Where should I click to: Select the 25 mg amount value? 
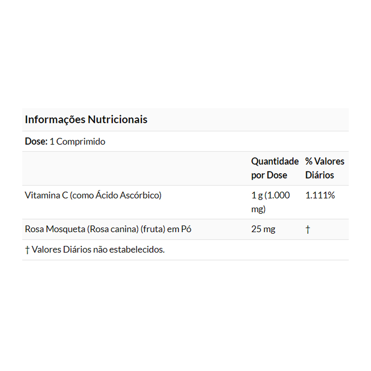[263, 229]
